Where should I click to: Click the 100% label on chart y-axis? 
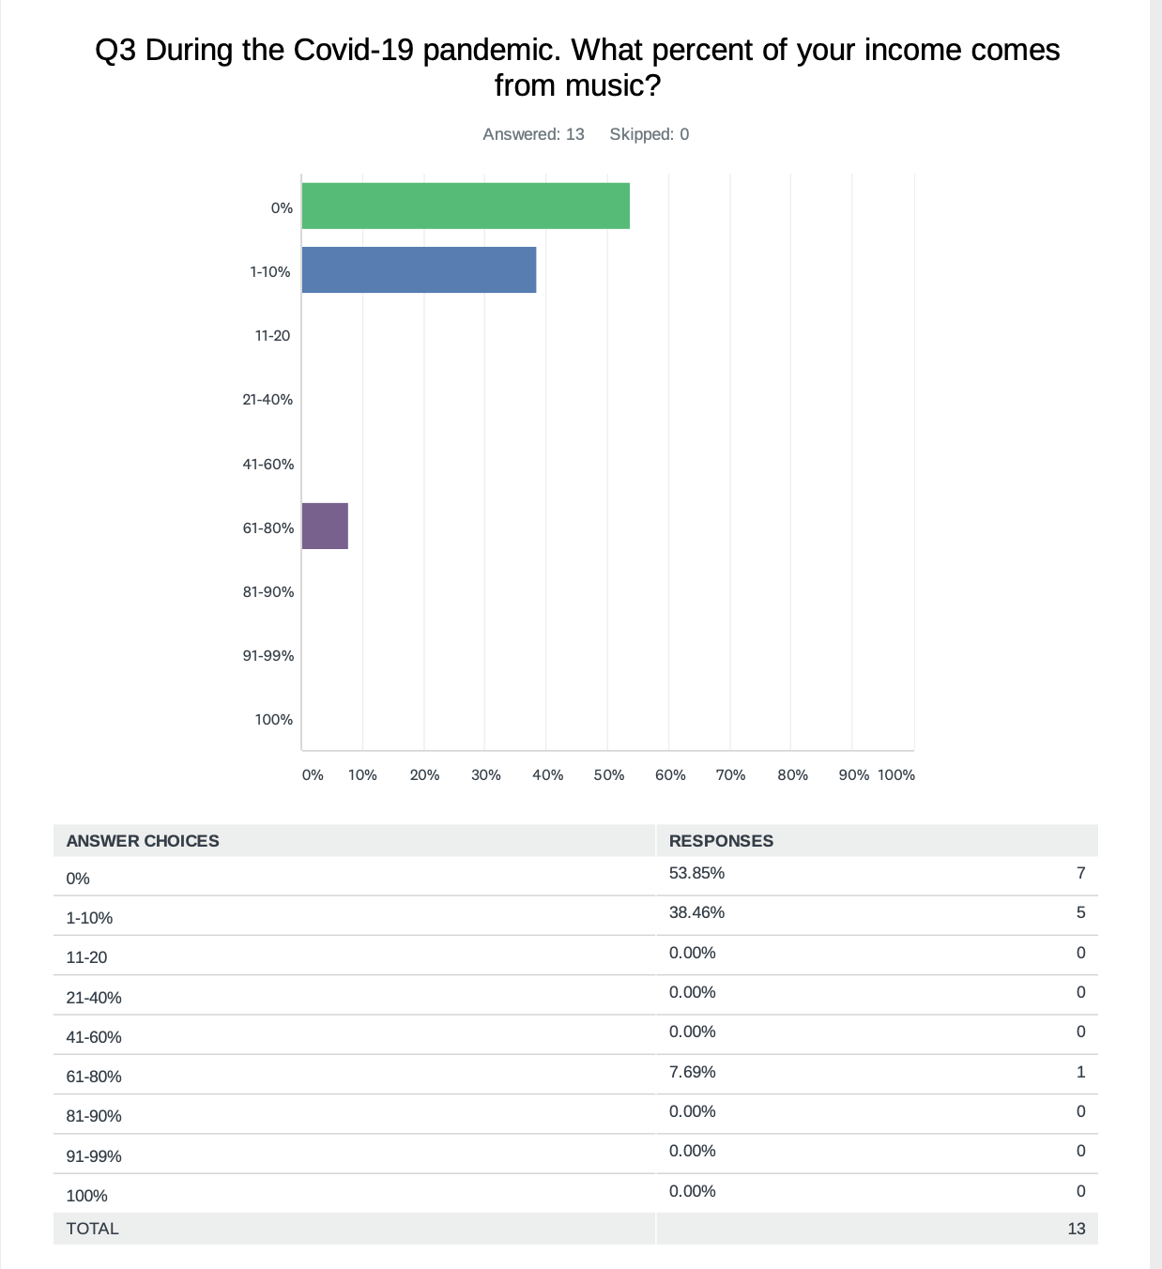[x=274, y=720]
